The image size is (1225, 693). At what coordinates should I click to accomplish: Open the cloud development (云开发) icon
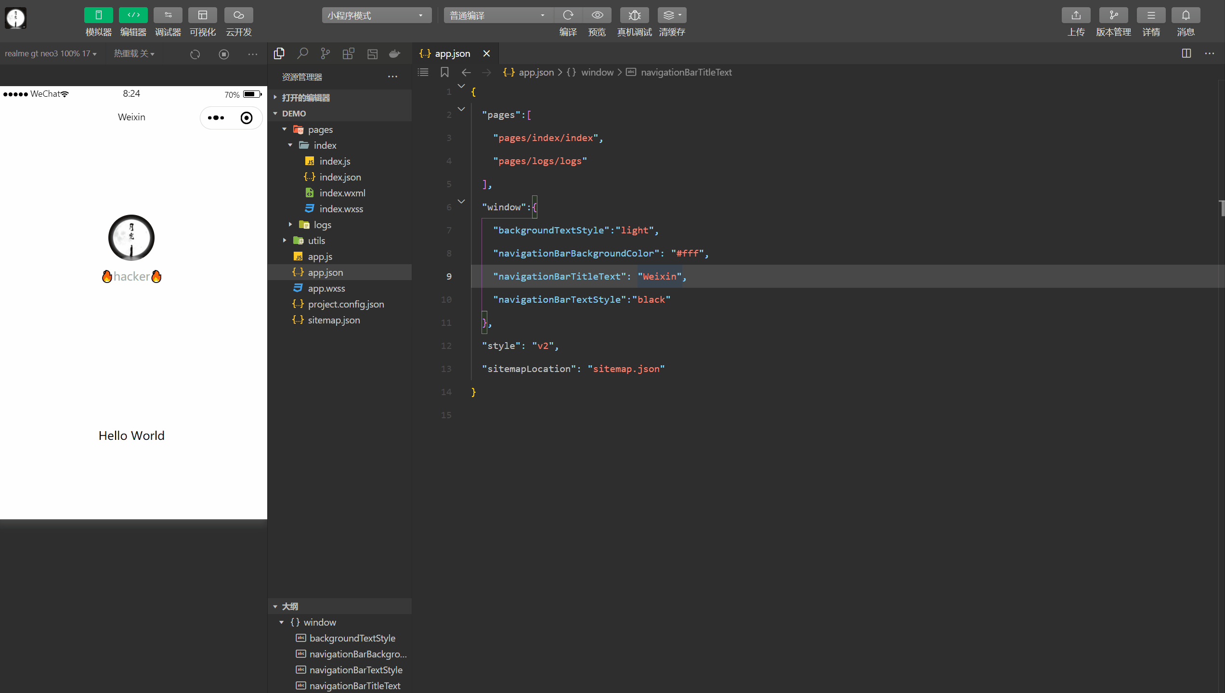pyautogui.click(x=238, y=15)
